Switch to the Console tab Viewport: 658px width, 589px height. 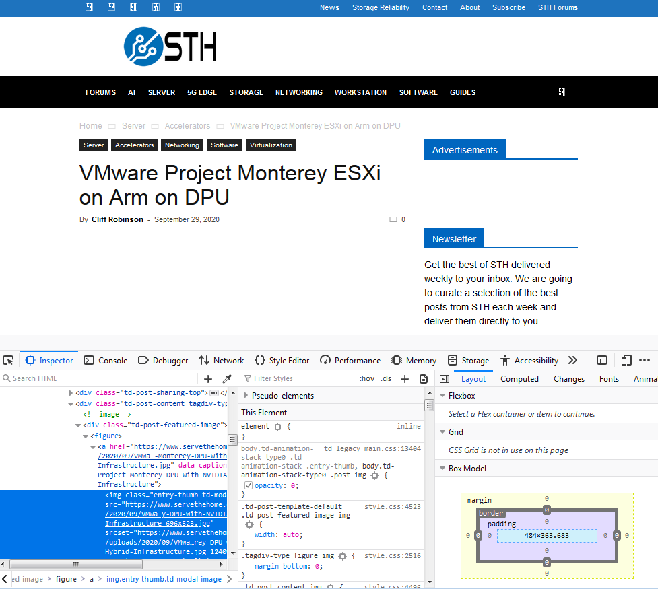pyautogui.click(x=105, y=360)
